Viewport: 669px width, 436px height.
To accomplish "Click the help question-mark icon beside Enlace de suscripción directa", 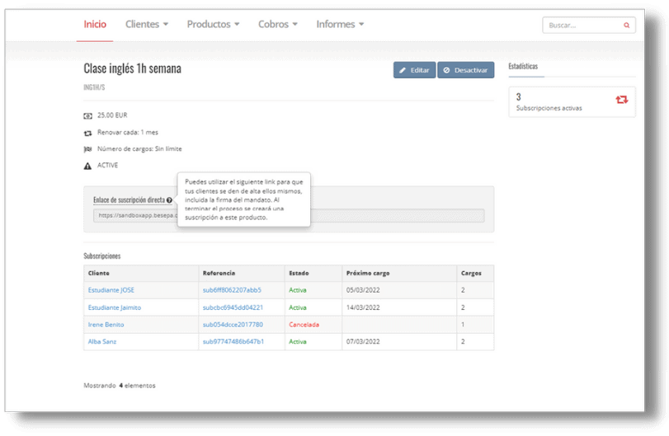I will click(169, 200).
